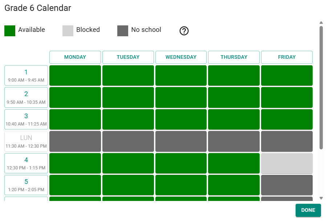
Task: Click the light gray Blocked legend indicator
Action: (68, 30)
